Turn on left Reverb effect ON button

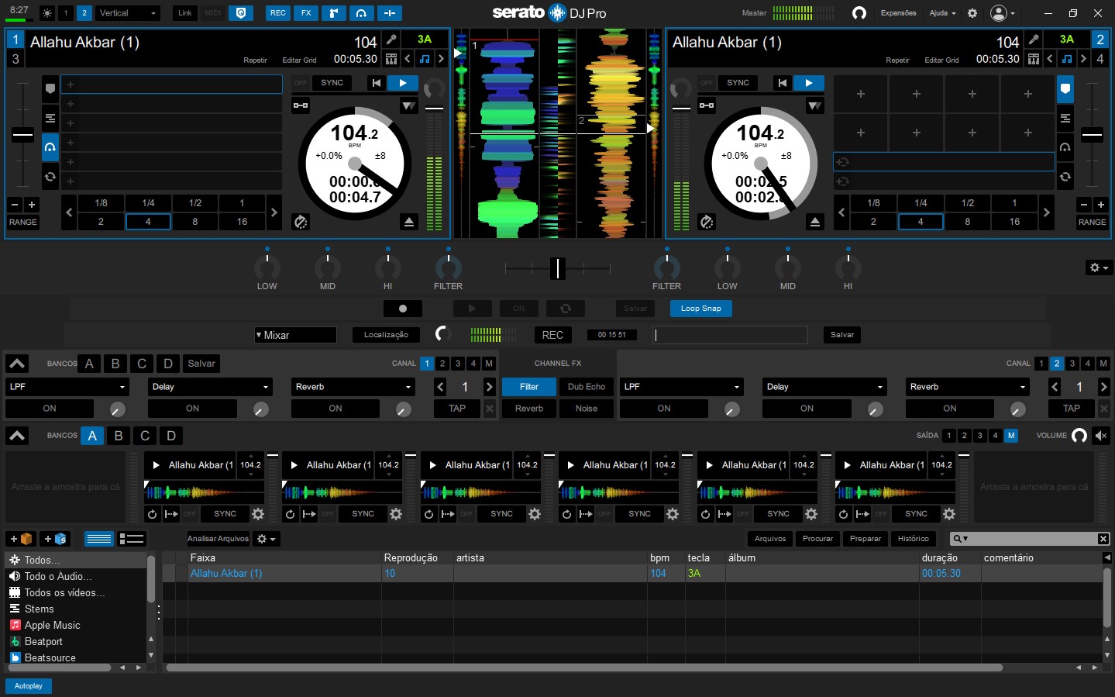335,409
